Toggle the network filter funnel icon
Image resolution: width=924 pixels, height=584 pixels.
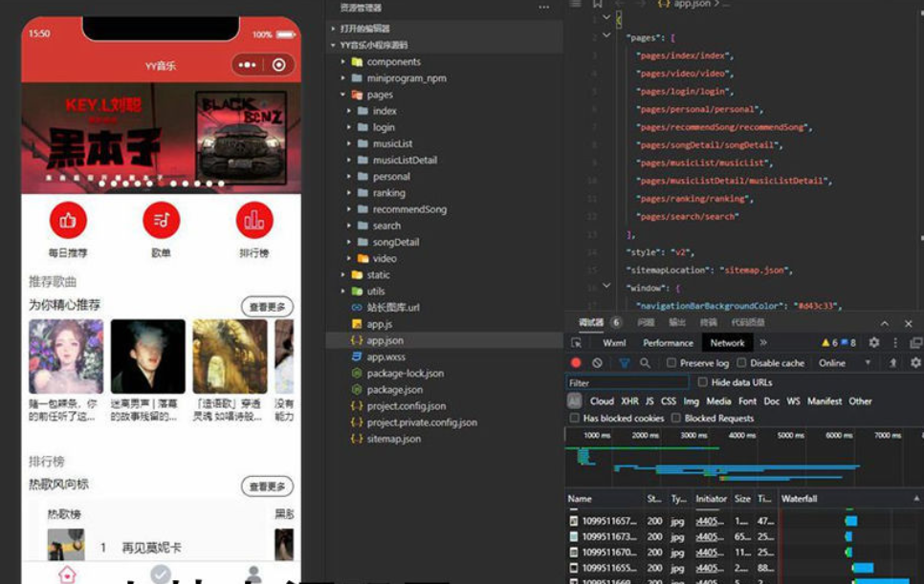pyautogui.click(x=624, y=362)
